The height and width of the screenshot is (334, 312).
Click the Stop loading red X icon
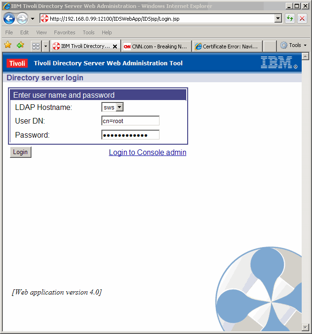tap(302, 19)
